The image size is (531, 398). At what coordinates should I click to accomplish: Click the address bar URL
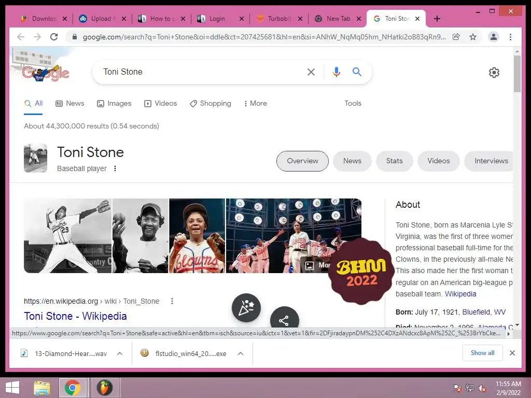click(x=264, y=37)
